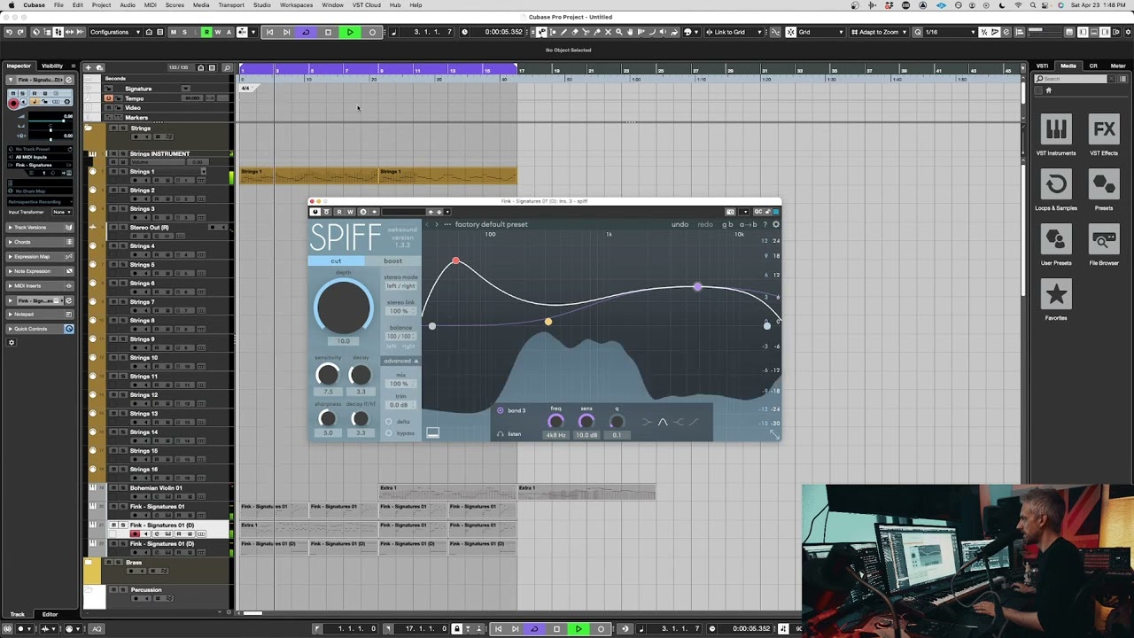Open Find Tracks magnifier in track list

click(x=228, y=67)
